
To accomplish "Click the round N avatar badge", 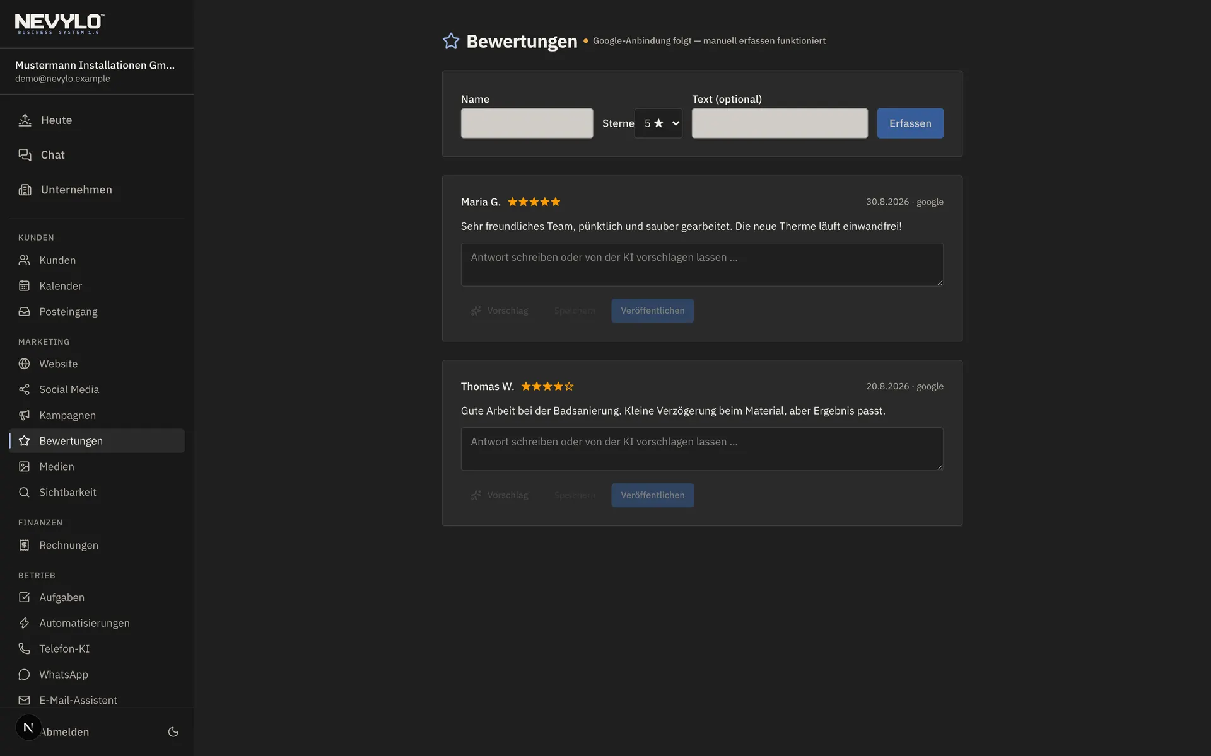I will coord(28,728).
